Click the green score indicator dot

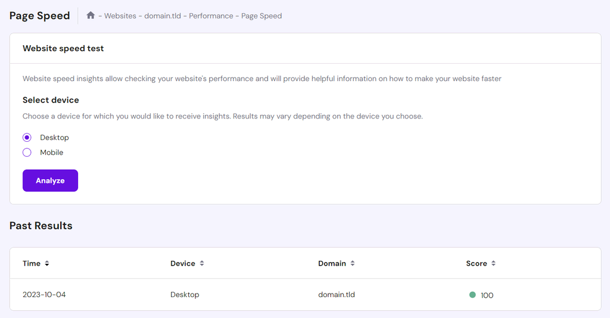click(472, 295)
